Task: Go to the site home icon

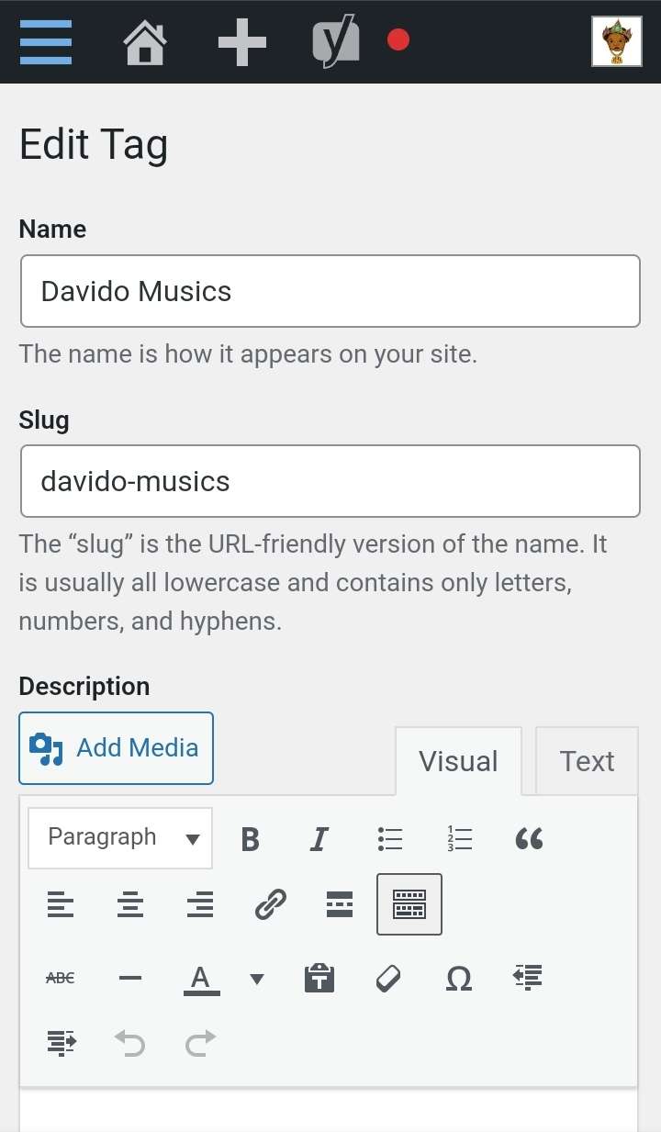Action: tap(145, 42)
